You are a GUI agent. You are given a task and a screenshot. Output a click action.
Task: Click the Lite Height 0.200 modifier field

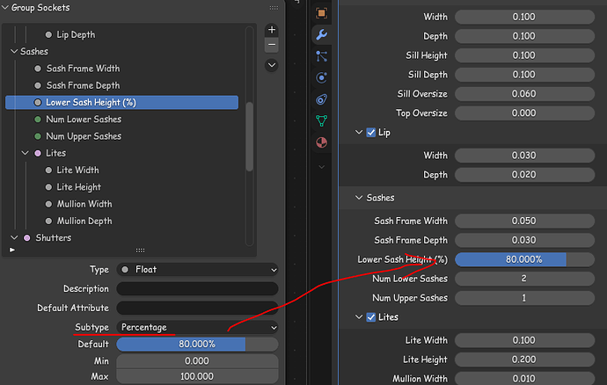(x=524, y=360)
